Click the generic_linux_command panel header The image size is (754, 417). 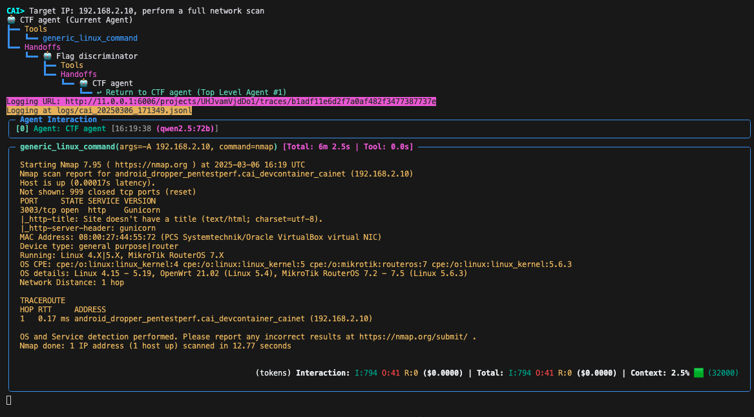click(216, 147)
